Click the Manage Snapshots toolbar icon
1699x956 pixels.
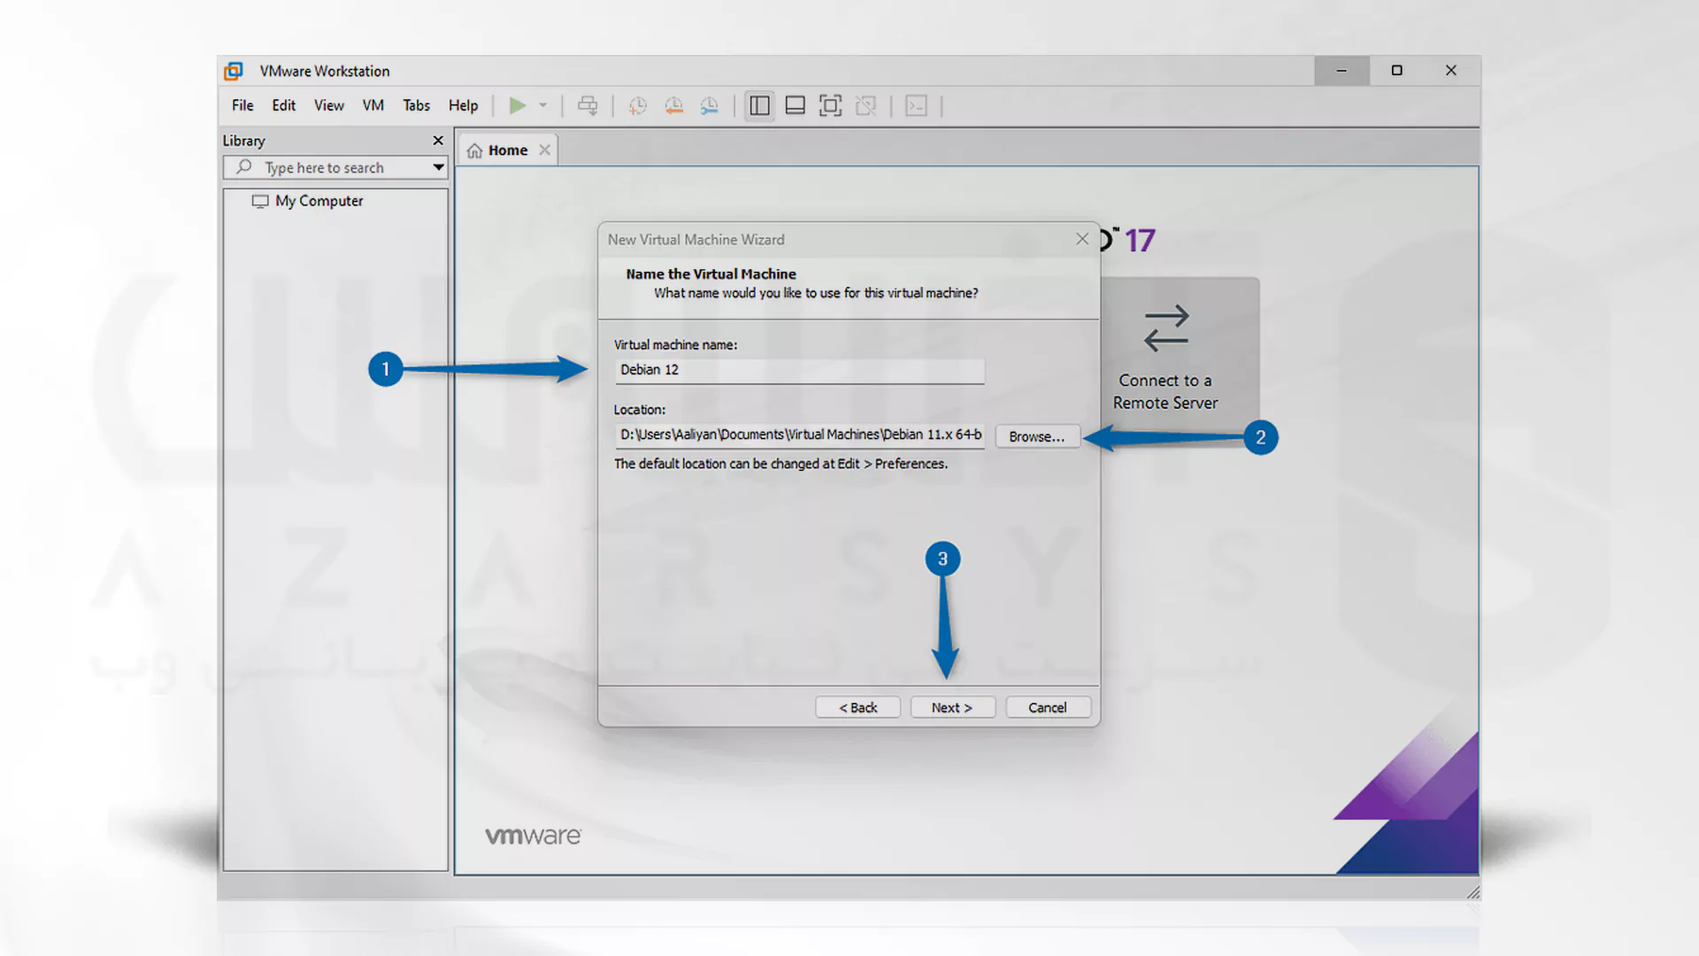(x=710, y=106)
